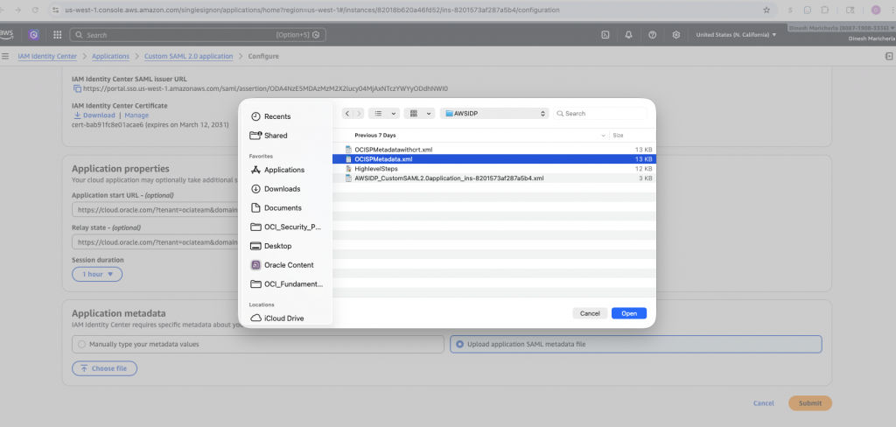896x427 pixels.
Task: Open AWS CloudShell icon in top bar
Action: click(605, 35)
